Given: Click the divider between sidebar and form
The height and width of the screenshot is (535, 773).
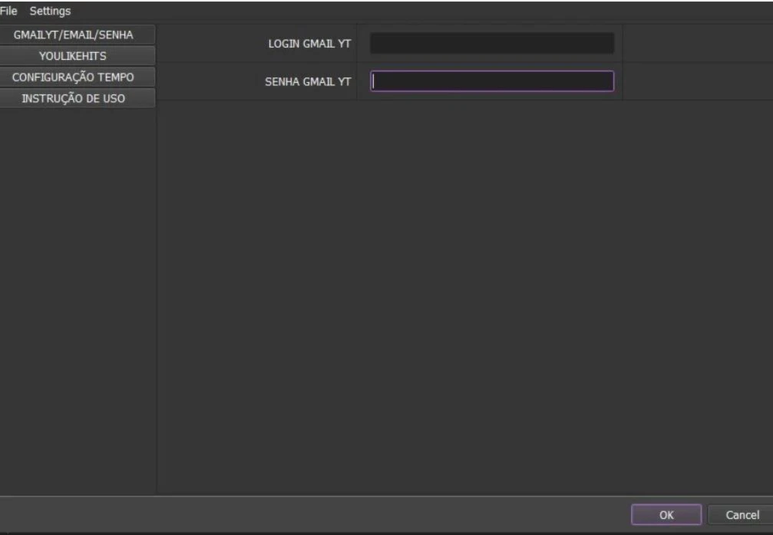Looking at the screenshot, I should (157, 299).
